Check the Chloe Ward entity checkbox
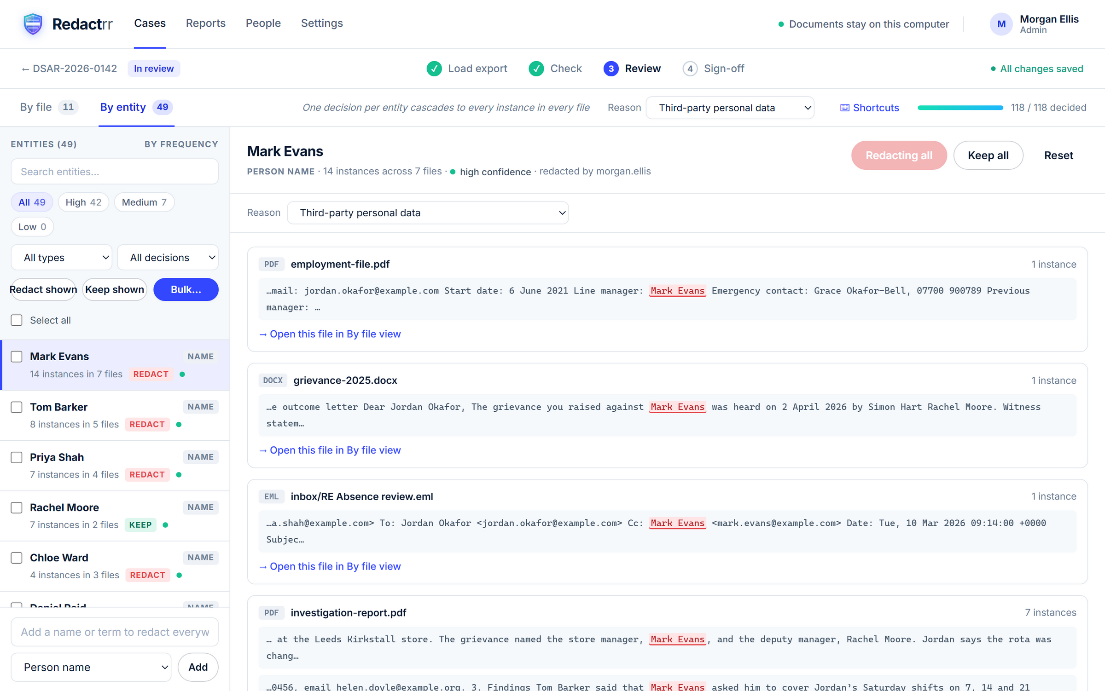The width and height of the screenshot is (1105, 691). pos(17,558)
